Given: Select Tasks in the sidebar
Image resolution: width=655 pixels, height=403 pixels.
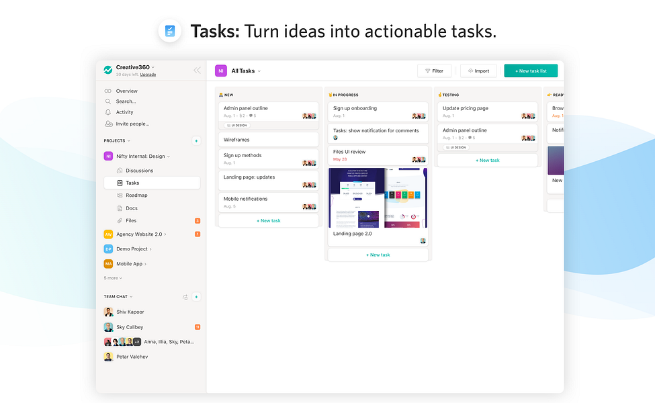Looking at the screenshot, I should point(152,183).
